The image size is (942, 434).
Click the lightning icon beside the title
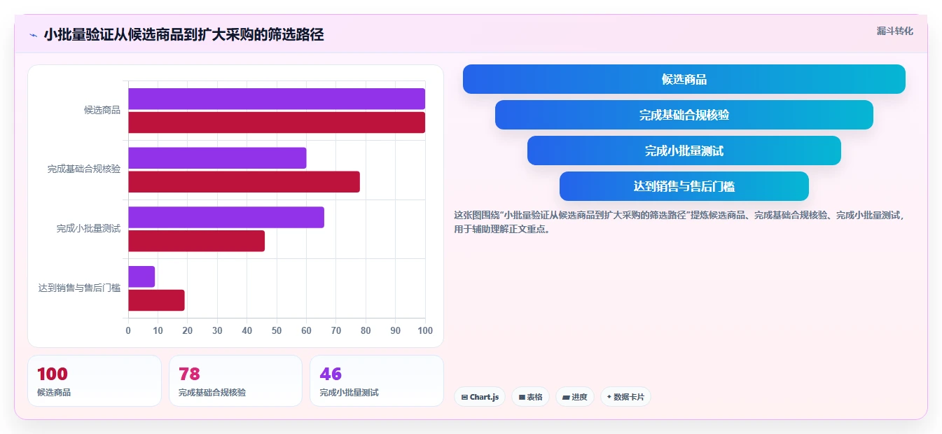[33, 35]
